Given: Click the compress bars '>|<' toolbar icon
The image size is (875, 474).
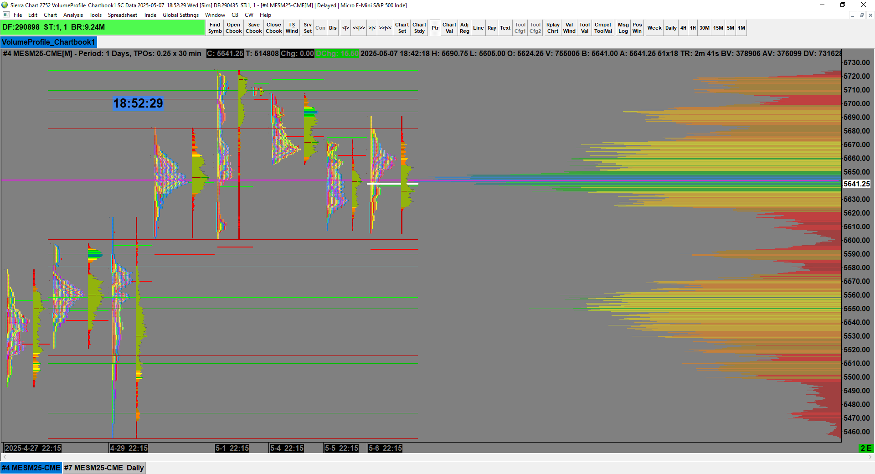Looking at the screenshot, I should pos(372,28).
